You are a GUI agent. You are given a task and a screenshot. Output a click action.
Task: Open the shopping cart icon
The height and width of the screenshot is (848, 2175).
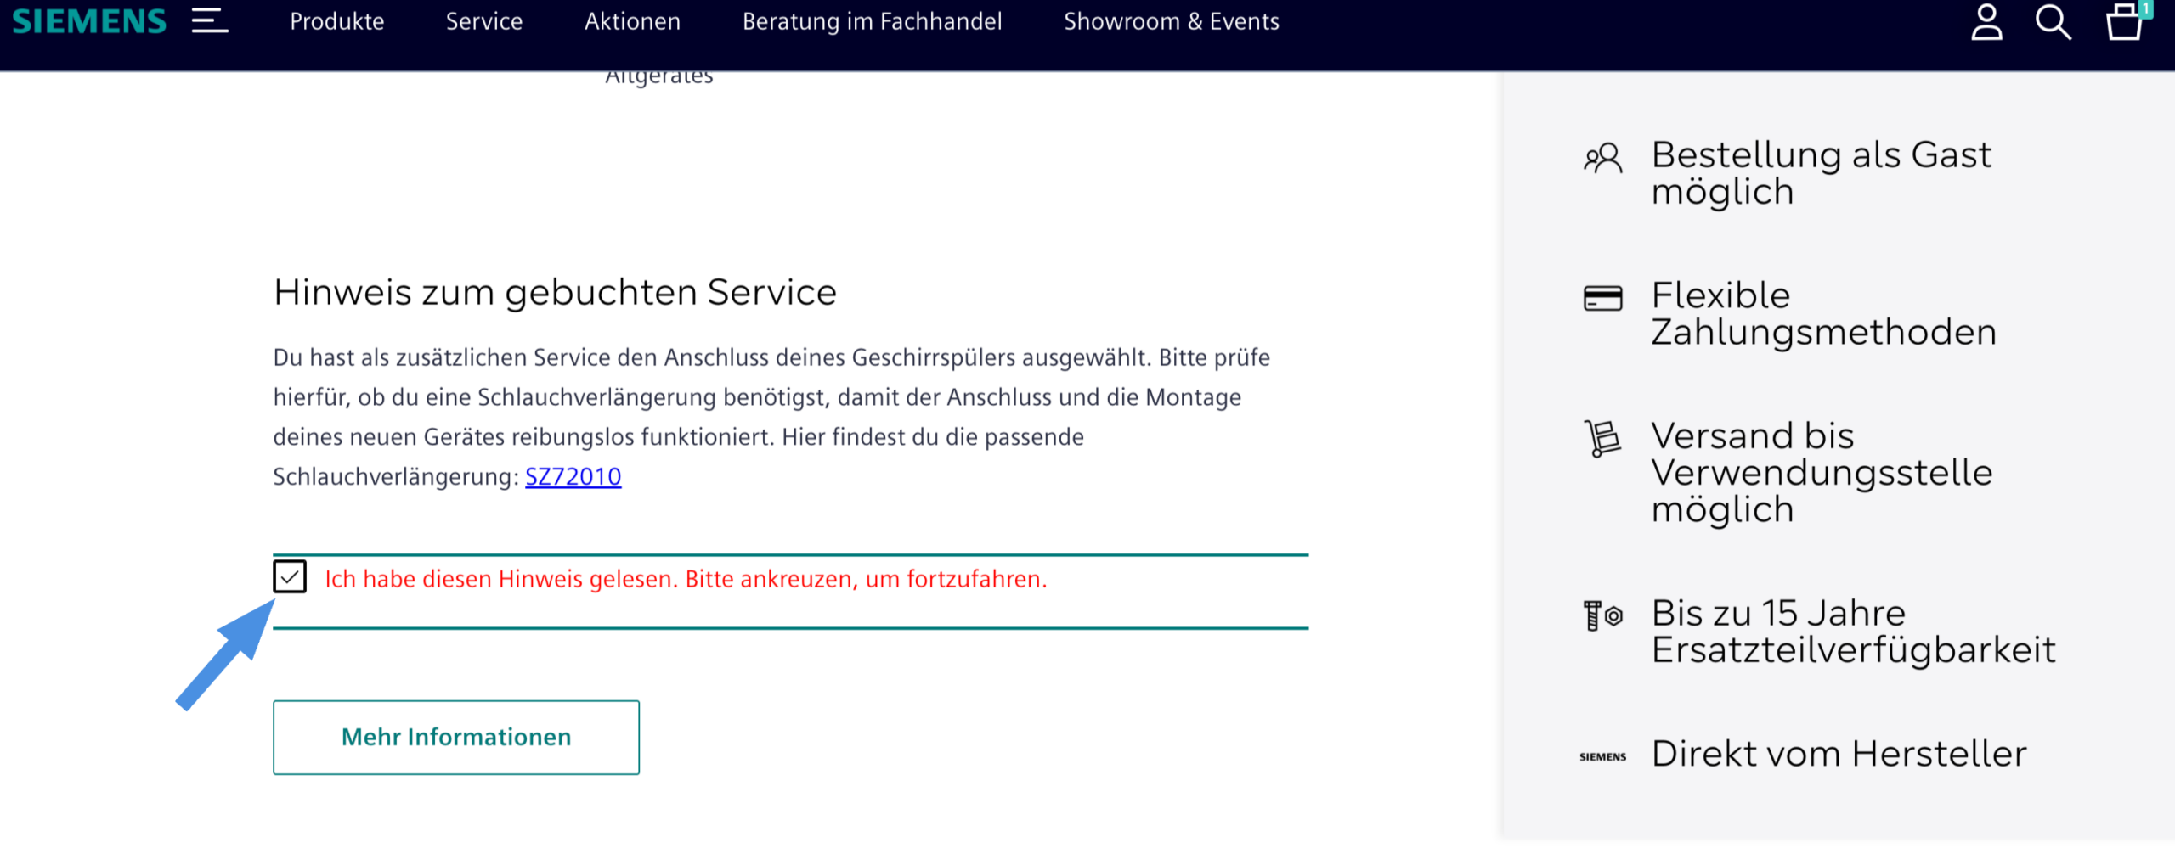click(2124, 22)
